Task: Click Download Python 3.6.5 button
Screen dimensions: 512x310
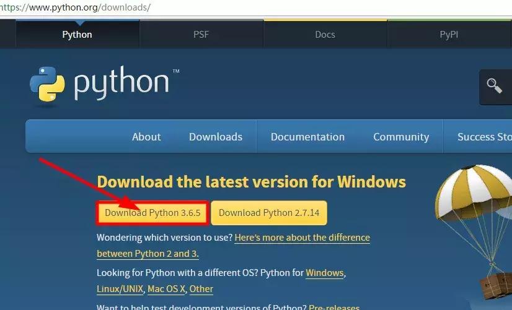Action: click(x=152, y=213)
